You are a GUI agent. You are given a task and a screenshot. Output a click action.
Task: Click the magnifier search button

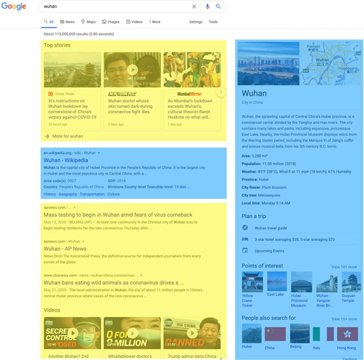[x=218, y=7]
